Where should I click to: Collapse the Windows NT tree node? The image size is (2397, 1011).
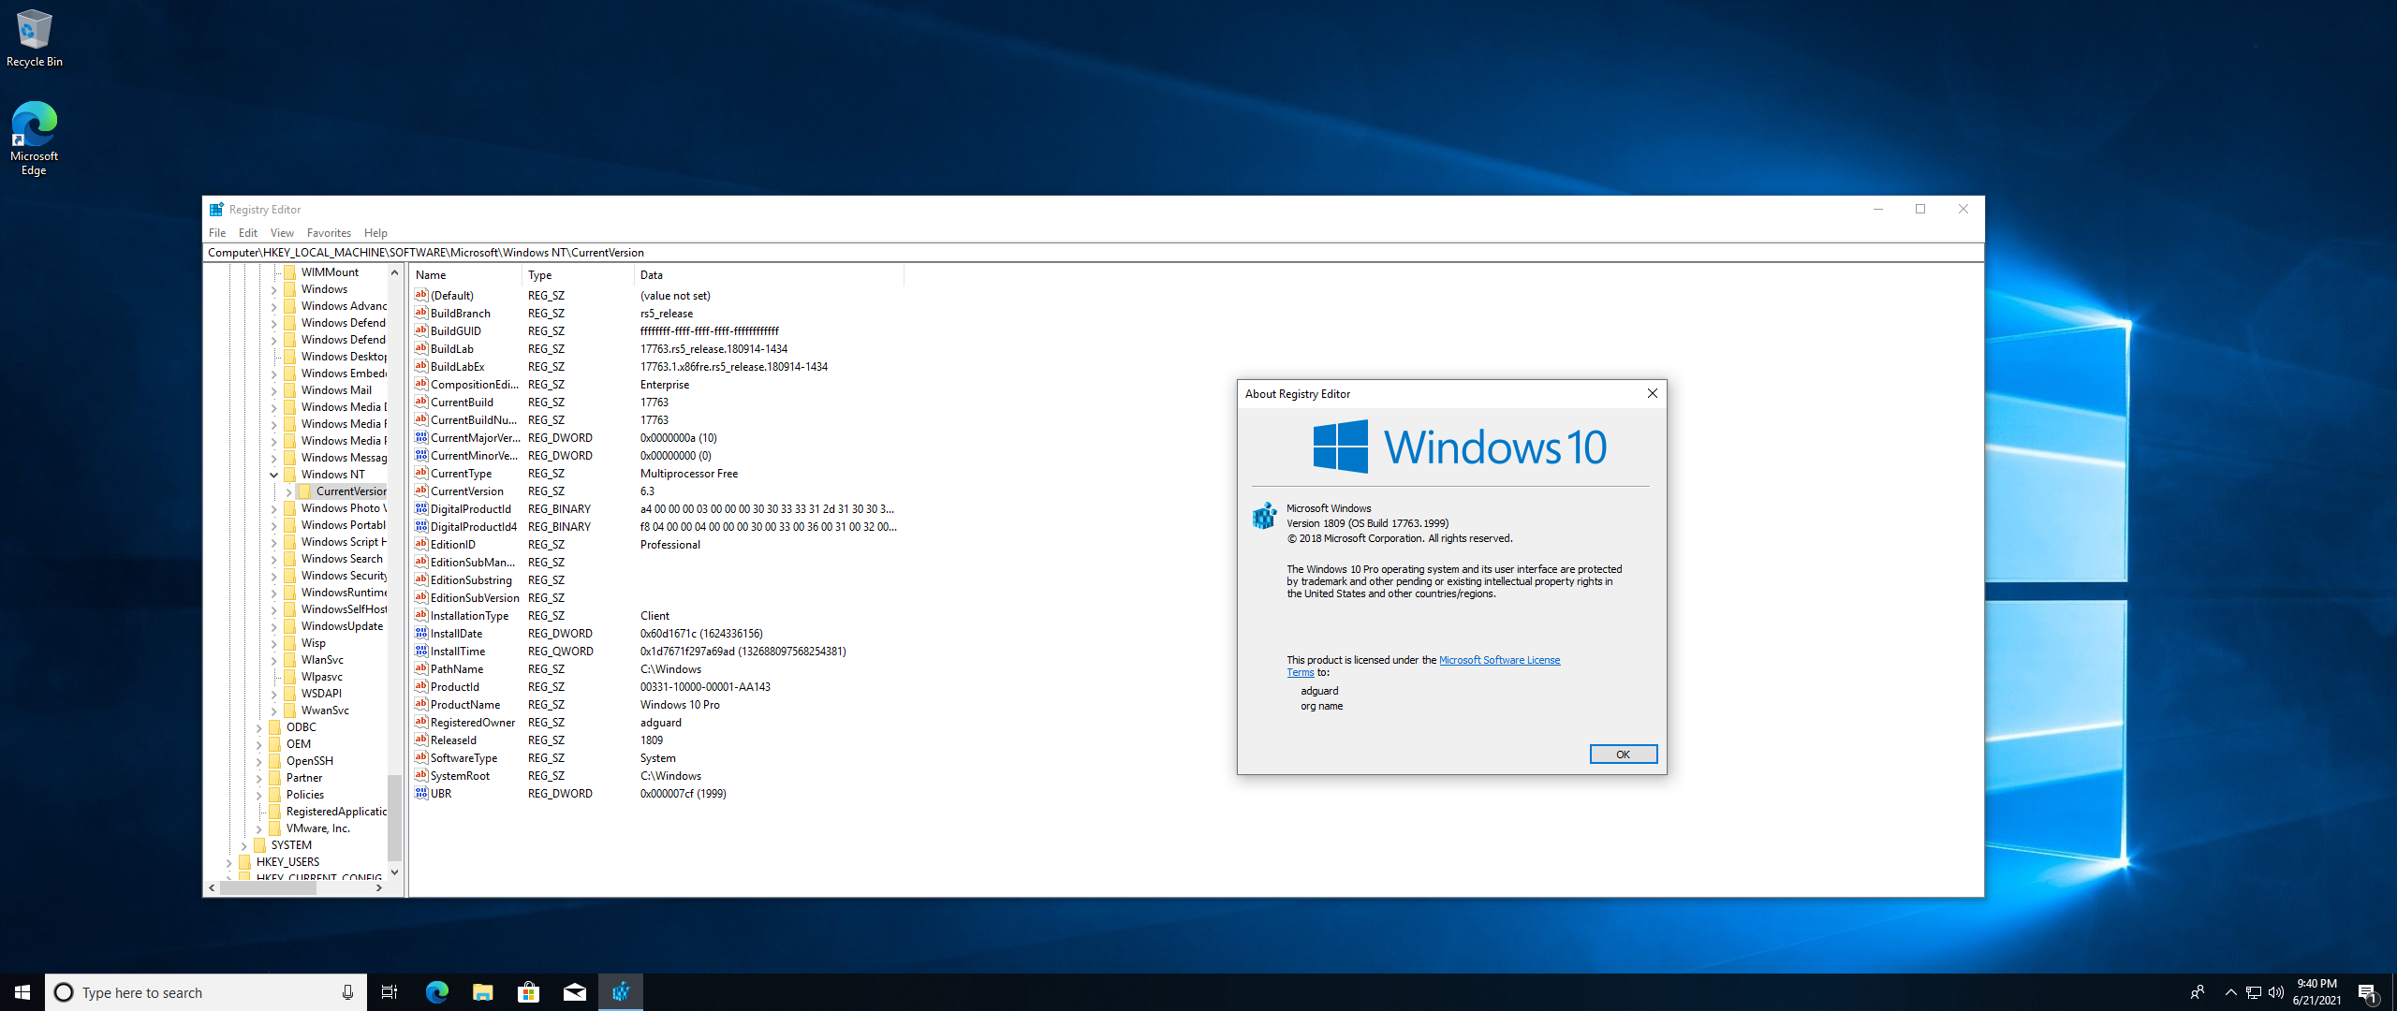coord(274,475)
